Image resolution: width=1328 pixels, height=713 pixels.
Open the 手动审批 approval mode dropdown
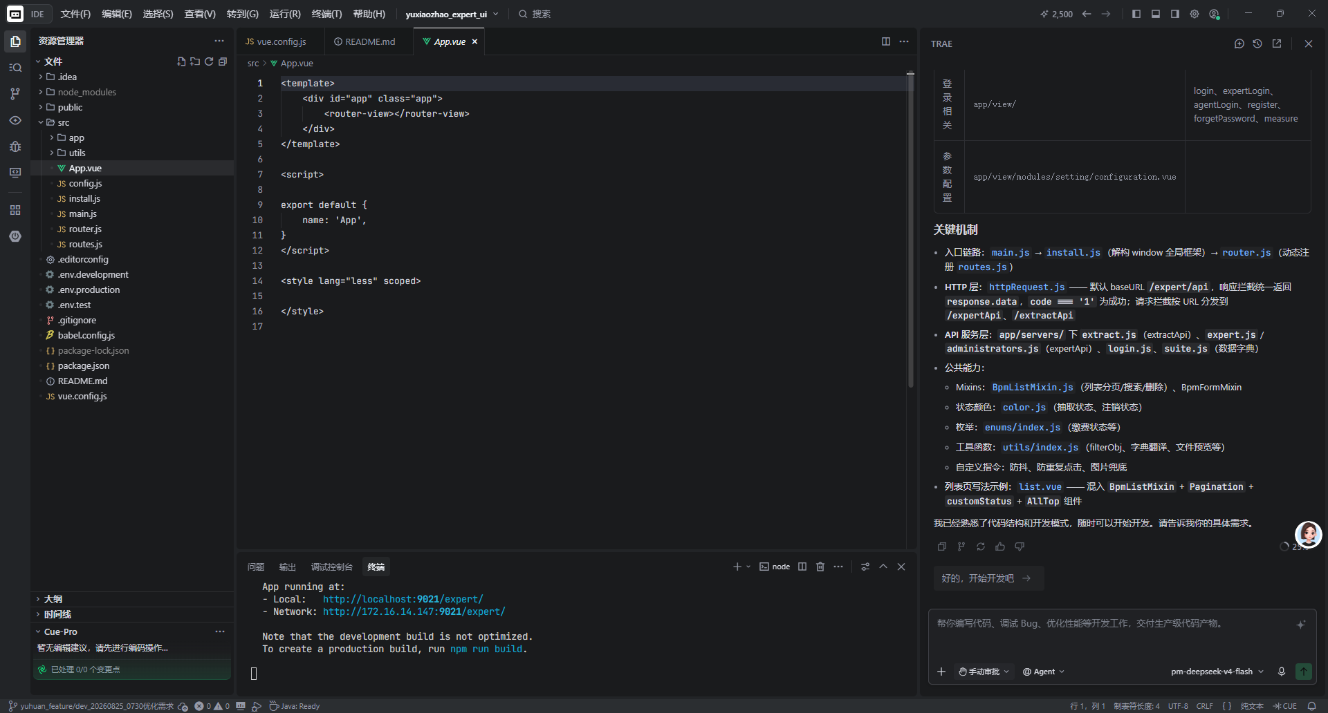pos(984,672)
